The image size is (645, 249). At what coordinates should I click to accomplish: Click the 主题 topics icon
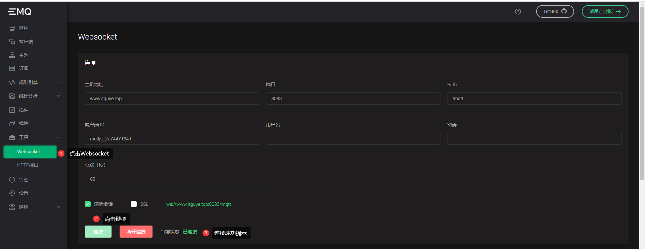coord(12,55)
